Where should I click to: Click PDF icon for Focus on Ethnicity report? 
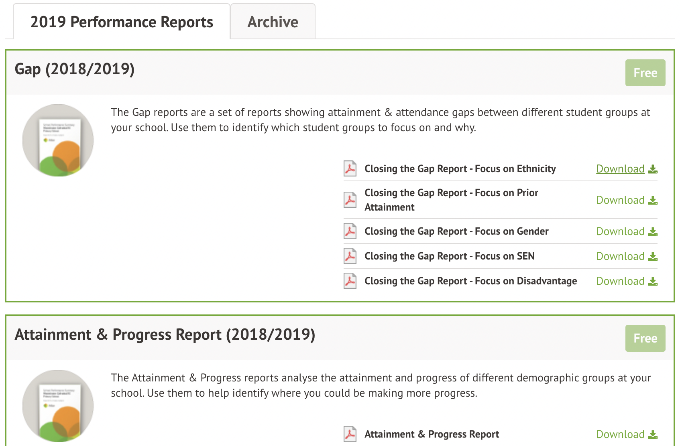click(x=350, y=169)
